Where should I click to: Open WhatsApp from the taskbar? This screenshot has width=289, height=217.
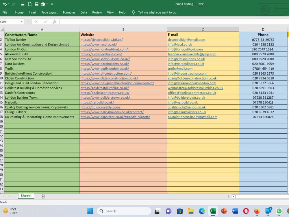[279, 211]
